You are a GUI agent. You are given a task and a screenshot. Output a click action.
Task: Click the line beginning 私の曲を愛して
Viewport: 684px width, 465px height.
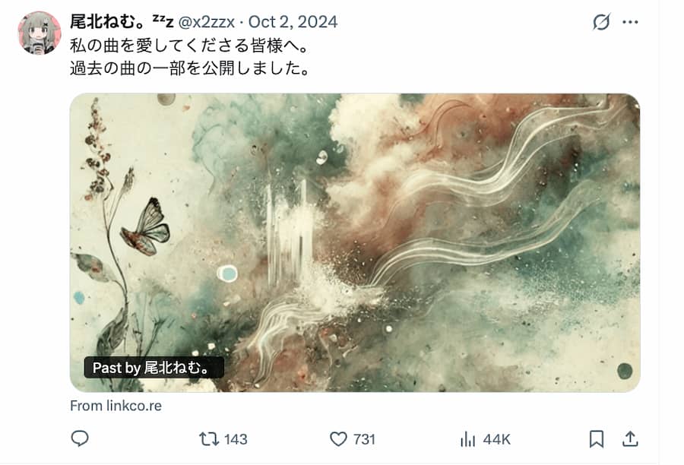(189, 46)
